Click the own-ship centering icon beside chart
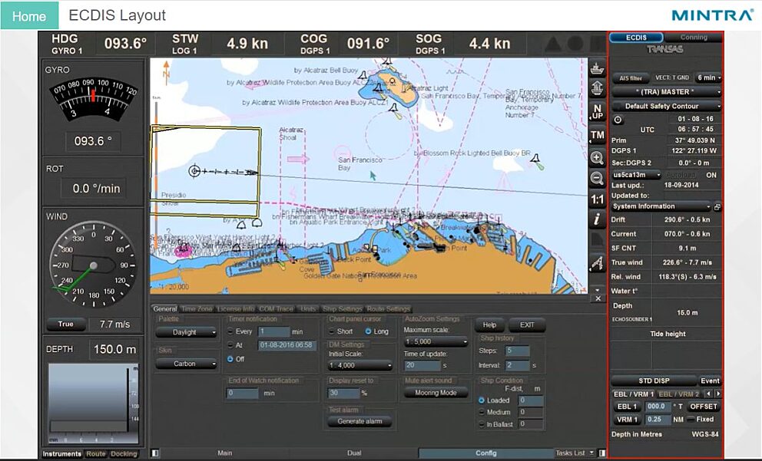This screenshot has width=762, height=461. pyautogui.click(x=597, y=69)
